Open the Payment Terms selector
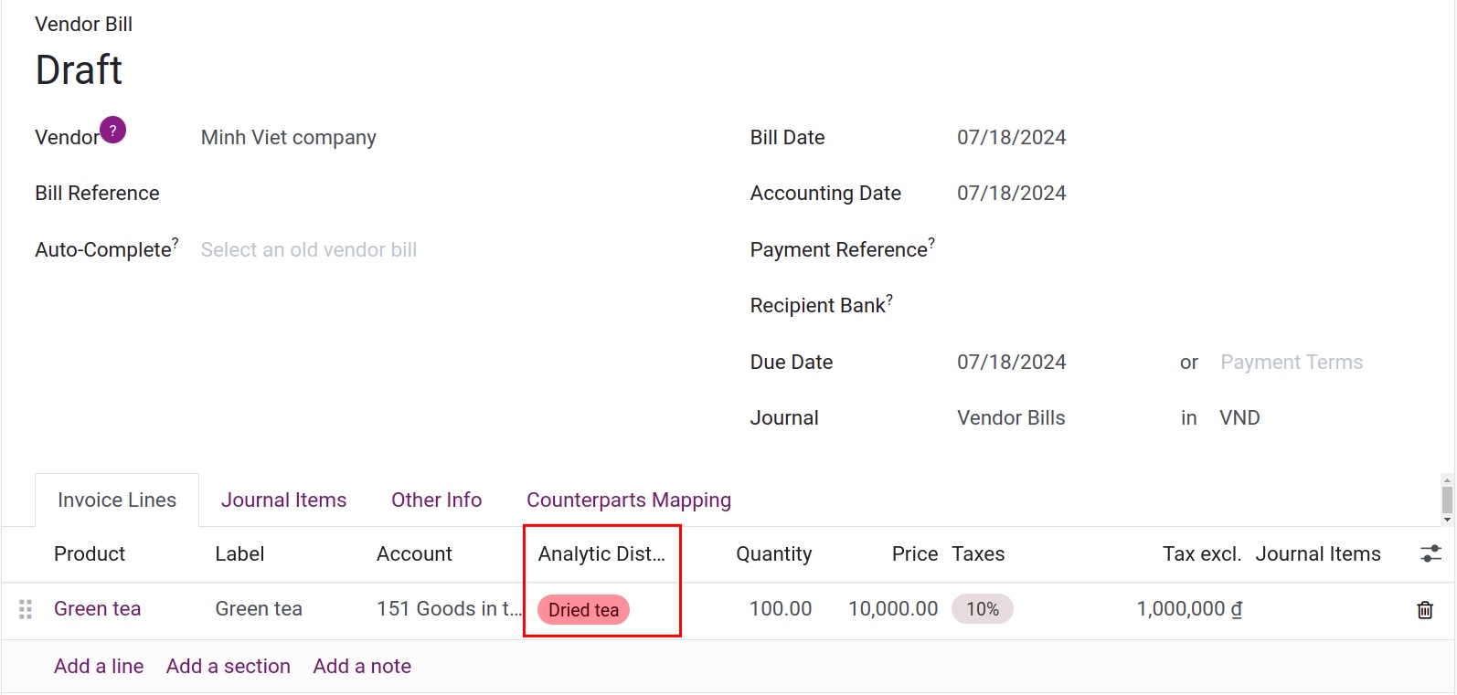Viewport: 1457px width, 695px height. pyautogui.click(x=1291, y=362)
